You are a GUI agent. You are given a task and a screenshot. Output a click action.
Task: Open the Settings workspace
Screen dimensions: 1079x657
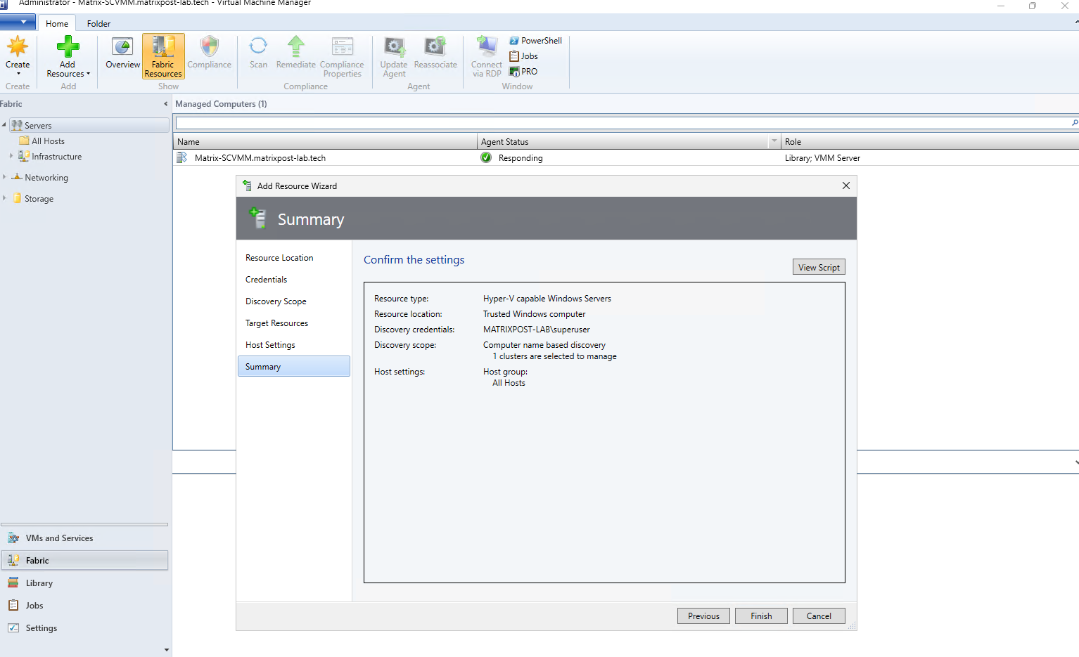tap(84, 628)
